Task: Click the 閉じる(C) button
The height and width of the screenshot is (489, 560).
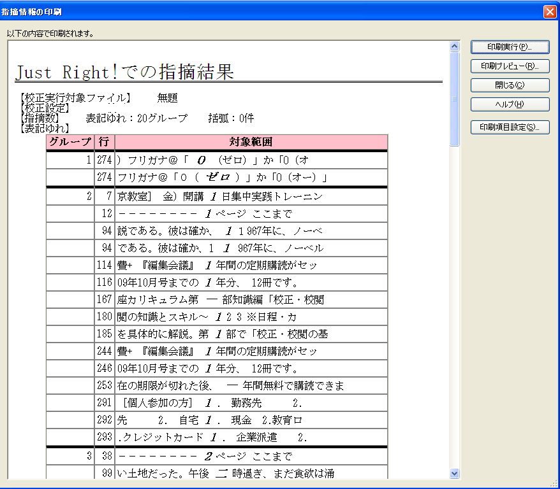Action: coord(510,85)
